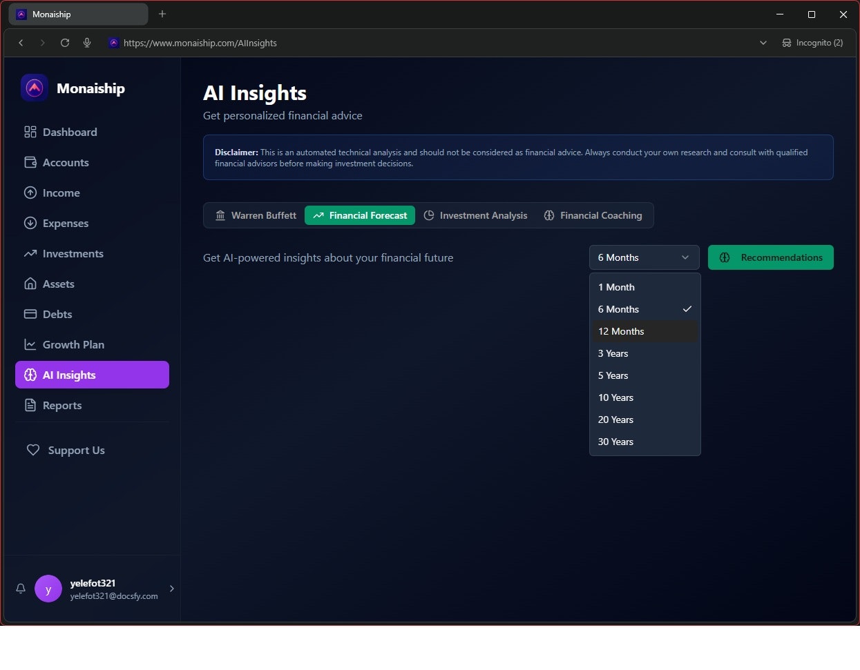This screenshot has height=670, width=860.
Task: Choose 5 Years from the list
Action: (x=613, y=375)
